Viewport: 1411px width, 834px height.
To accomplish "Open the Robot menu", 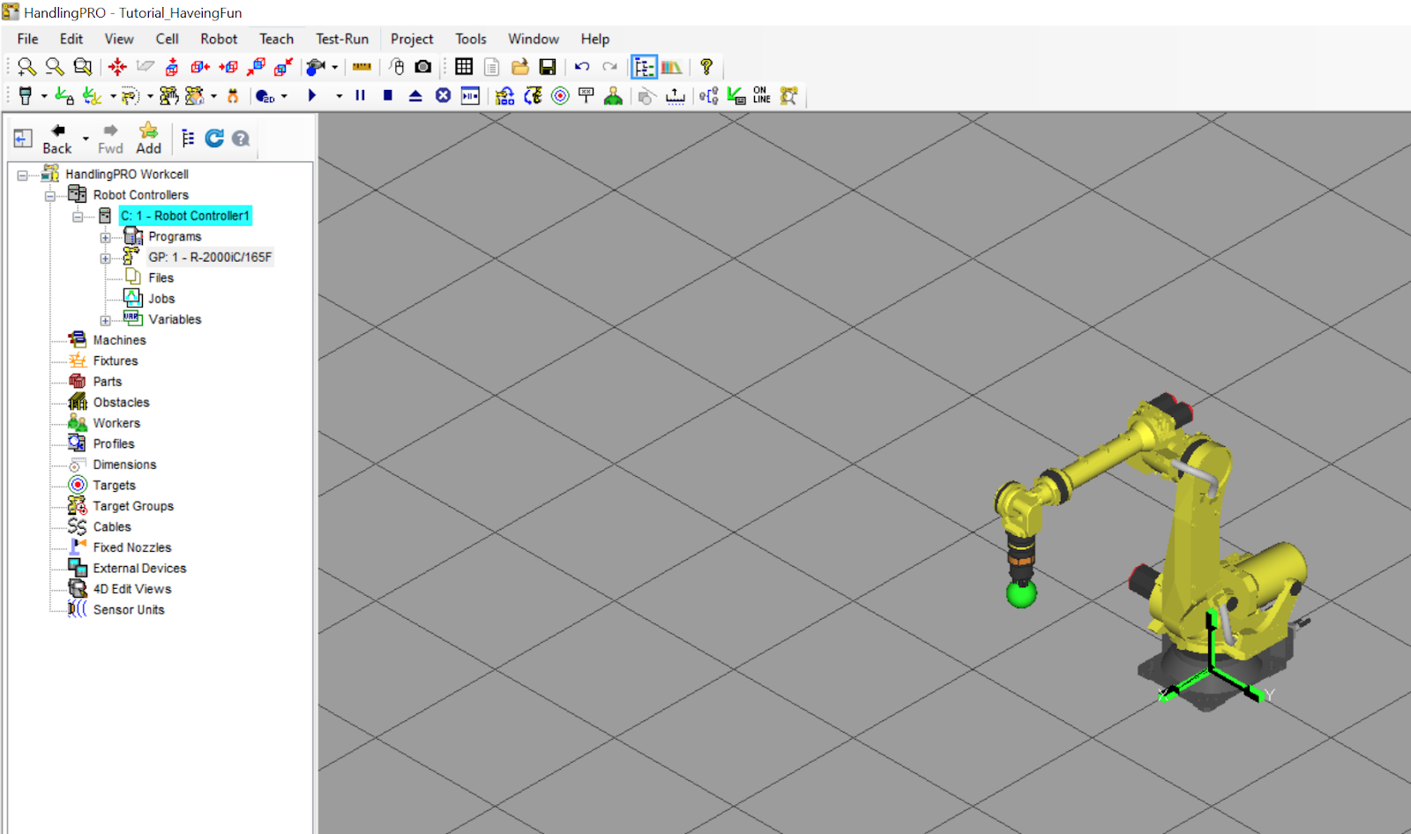I will (x=219, y=39).
